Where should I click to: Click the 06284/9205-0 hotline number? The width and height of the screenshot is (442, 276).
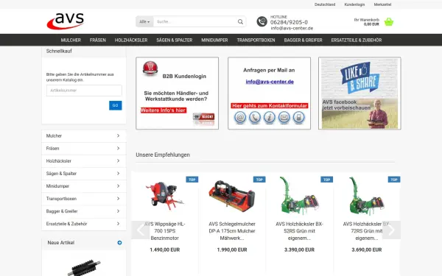pyautogui.click(x=289, y=22)
